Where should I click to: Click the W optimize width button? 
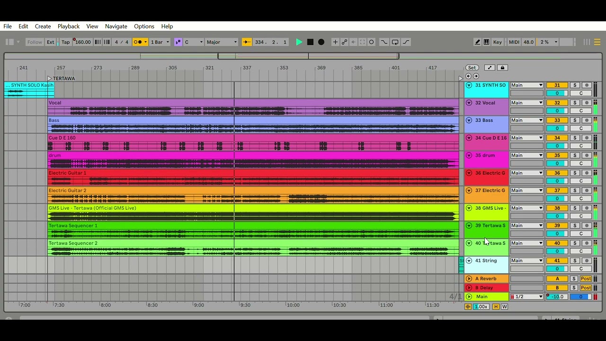(x=504, y=307)
